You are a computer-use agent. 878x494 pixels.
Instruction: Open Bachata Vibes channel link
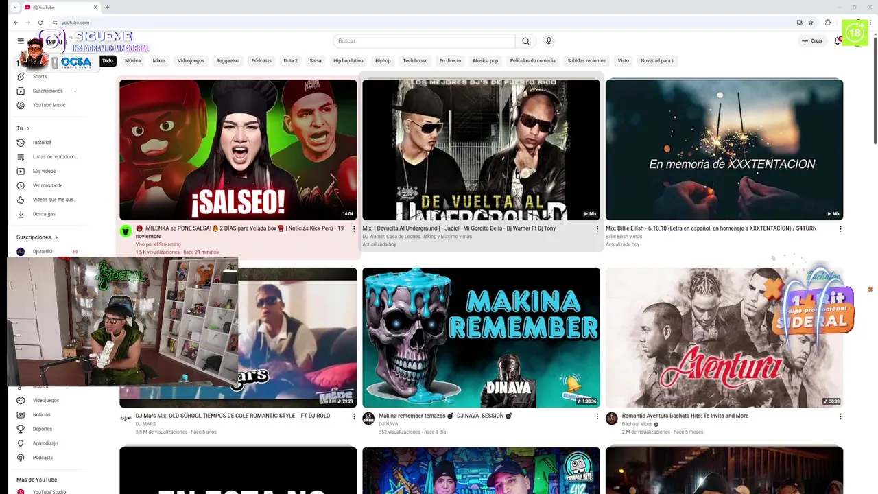637,424
